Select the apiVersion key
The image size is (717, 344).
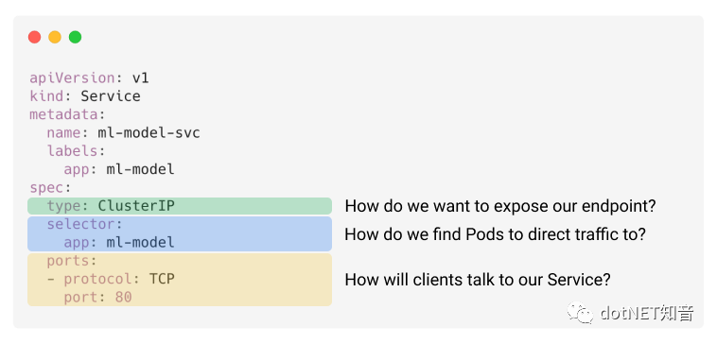[x=73, y=78]
